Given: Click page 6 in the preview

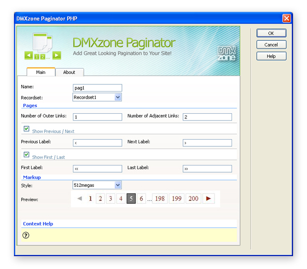Looking at the screenshot, I should 142,199.
